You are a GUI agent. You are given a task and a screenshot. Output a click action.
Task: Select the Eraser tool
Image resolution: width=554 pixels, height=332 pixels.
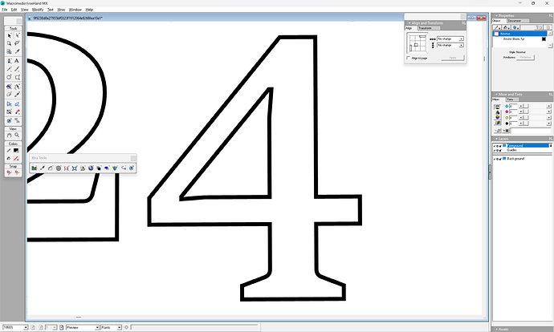(9, 95)
